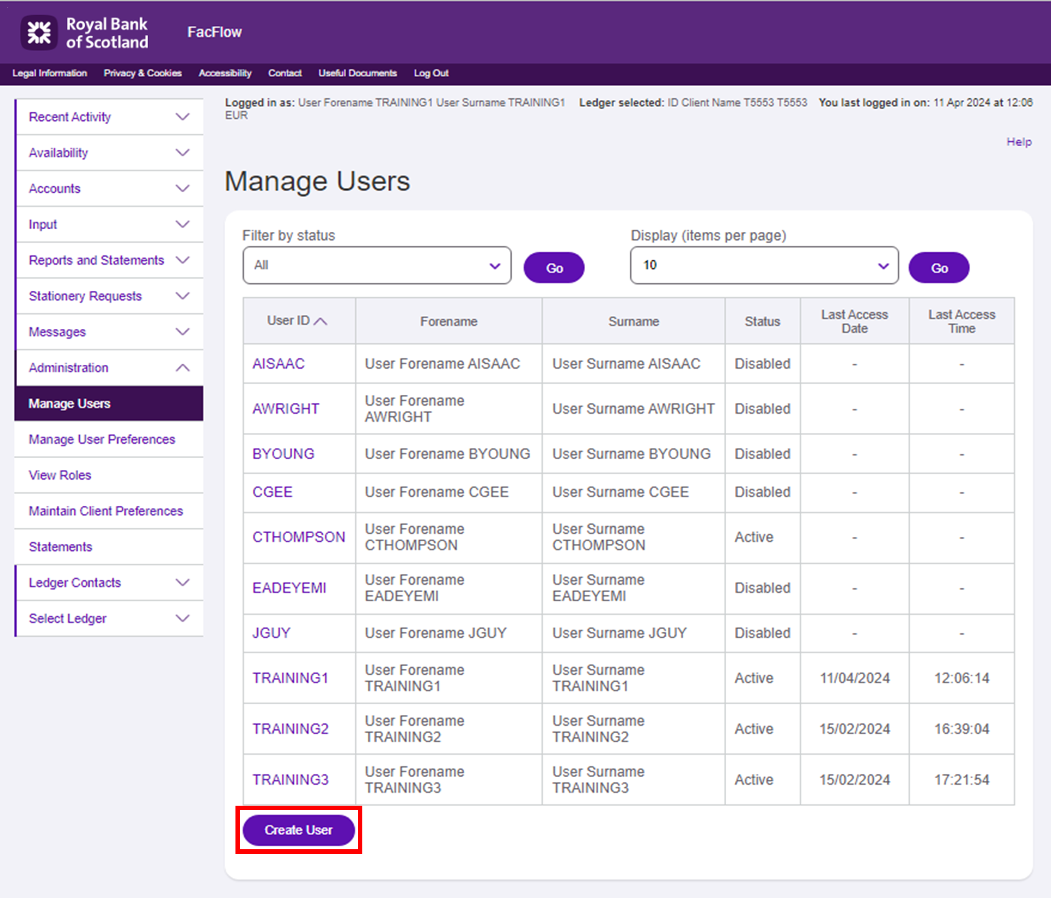The width and height of the screenshot is (1051, 898).
Task: Expand the Availability section chevron
Action: coord(182,152)
